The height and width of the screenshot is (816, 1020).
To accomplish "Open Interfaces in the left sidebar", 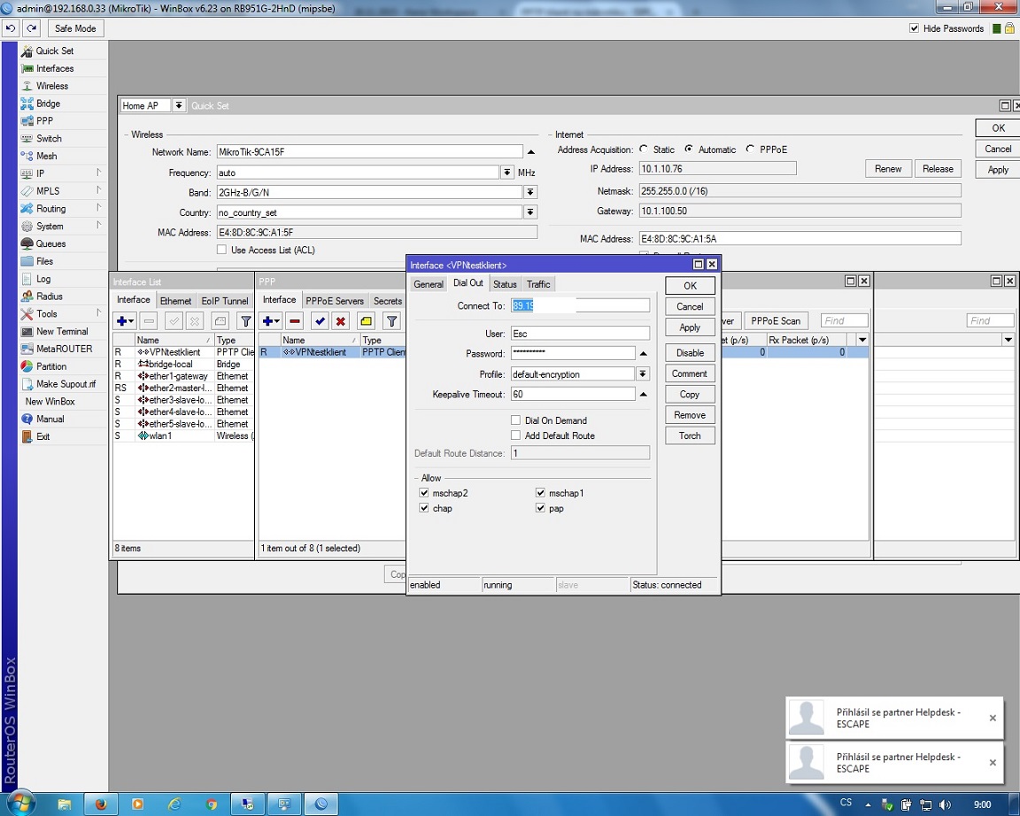I will point(55,68).
